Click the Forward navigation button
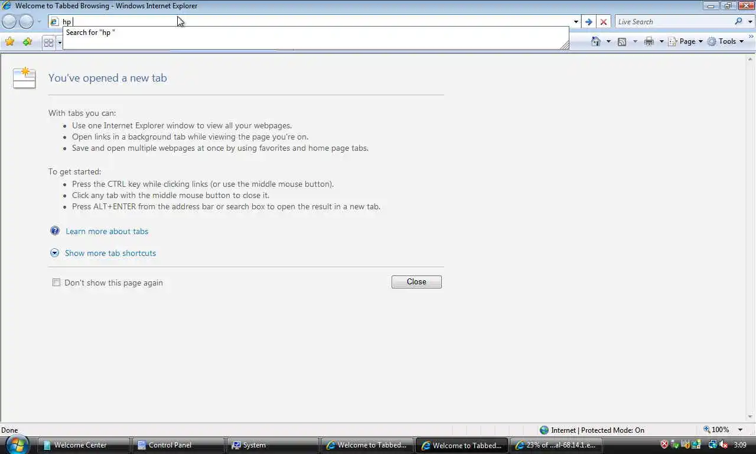The width and height of the screenshot is (756, 454). (27, 22)
